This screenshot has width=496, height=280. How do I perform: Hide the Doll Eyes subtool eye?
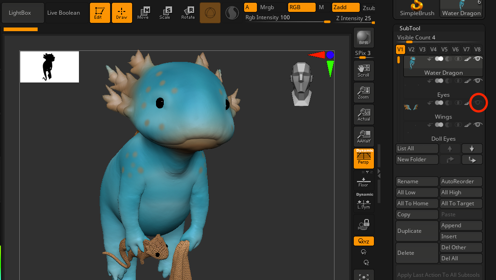[x=478, y=125]
